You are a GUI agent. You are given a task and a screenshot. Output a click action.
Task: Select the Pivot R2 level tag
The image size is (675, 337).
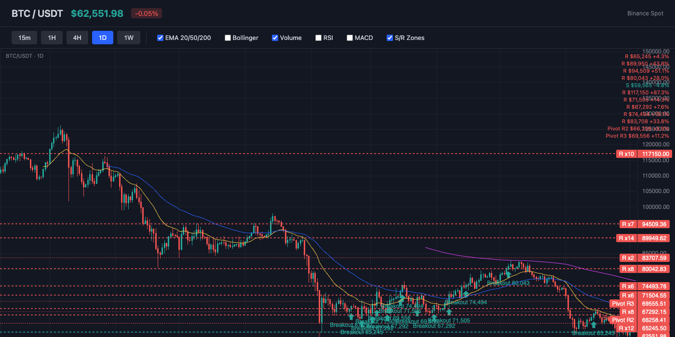623,320
